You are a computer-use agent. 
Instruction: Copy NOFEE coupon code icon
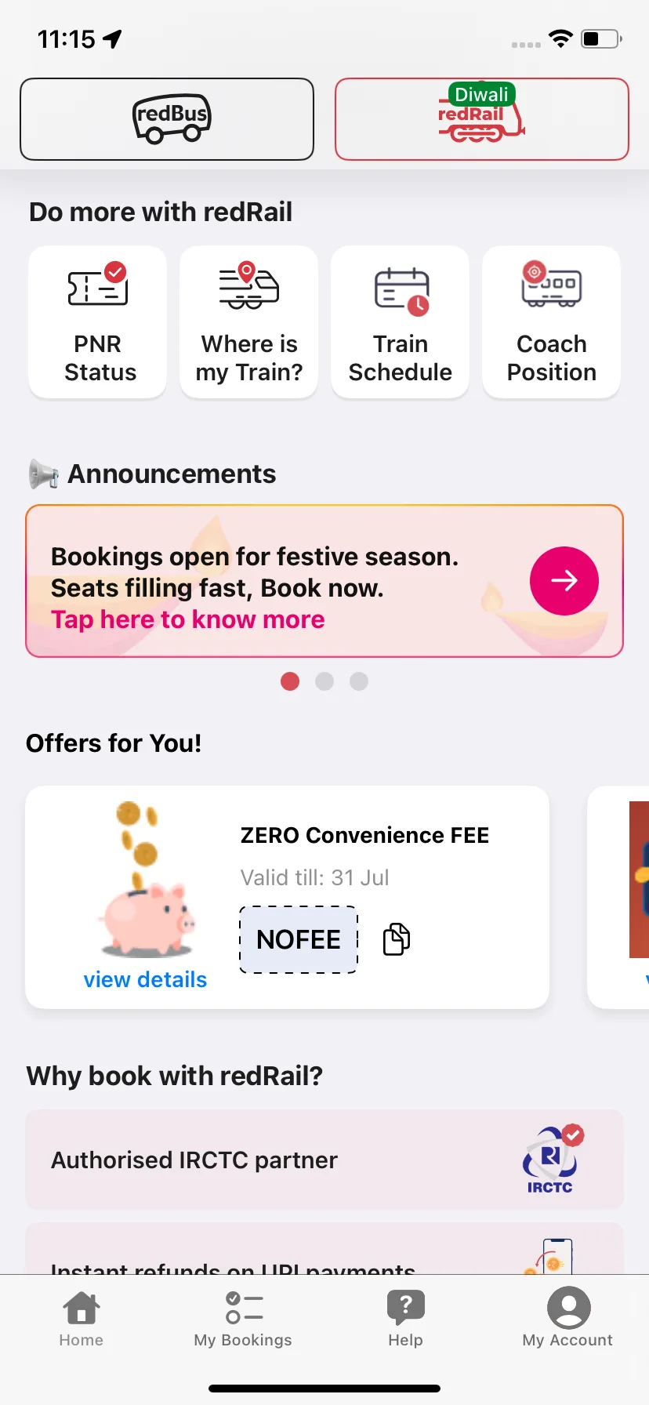pyautogui.click(x=397, y=938)
